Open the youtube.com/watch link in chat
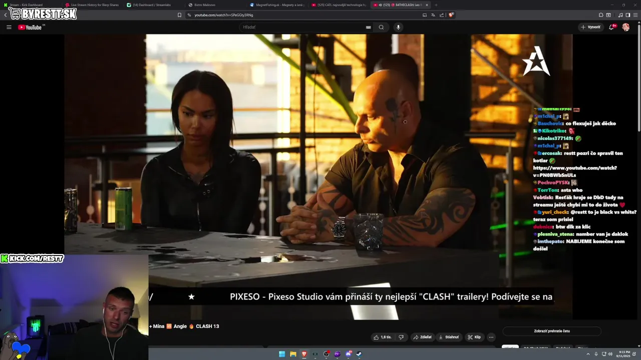The height and width of the screenshot is (360, 641). click(x=575, y=171)
